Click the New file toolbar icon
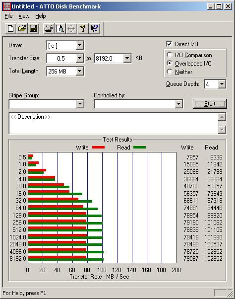Image resolution: width=235 pixels, height=299 pixels. click(10, 29)
